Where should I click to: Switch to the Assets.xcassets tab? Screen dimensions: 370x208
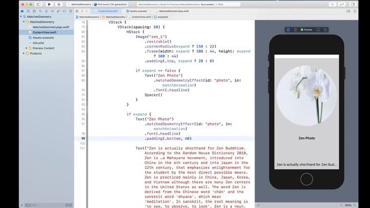(x=136, y=11)
